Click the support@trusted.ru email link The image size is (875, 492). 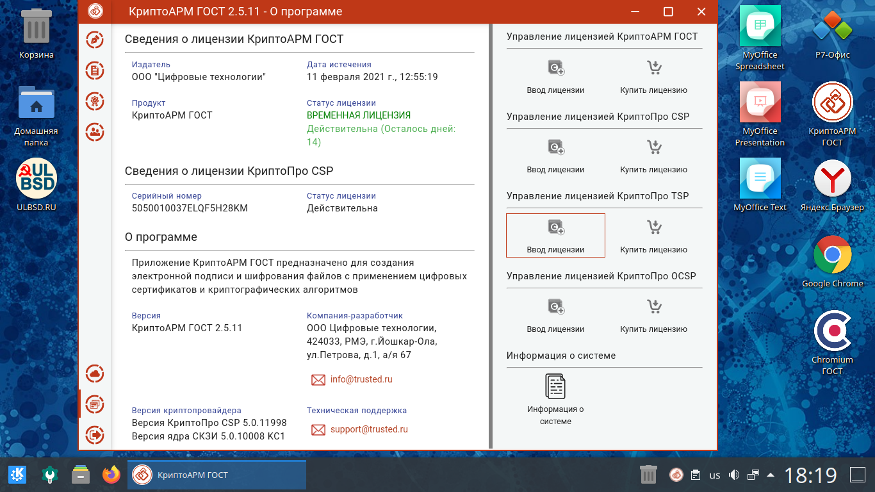point(368,429)
